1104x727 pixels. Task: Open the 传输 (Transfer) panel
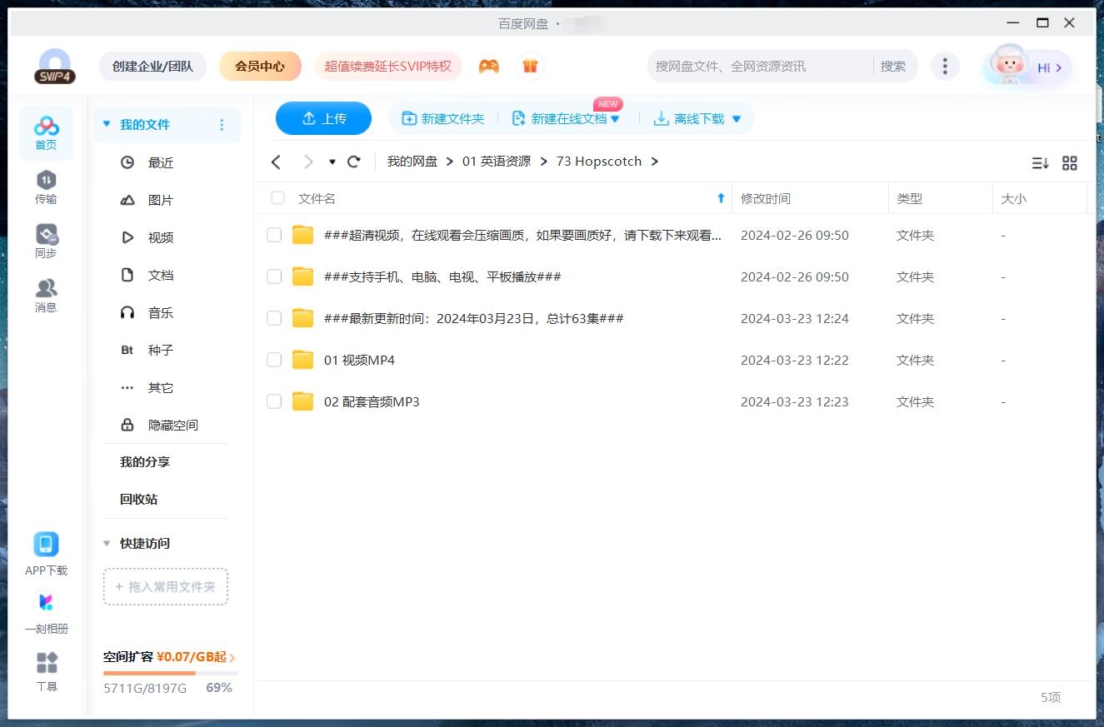pos(46,185)
